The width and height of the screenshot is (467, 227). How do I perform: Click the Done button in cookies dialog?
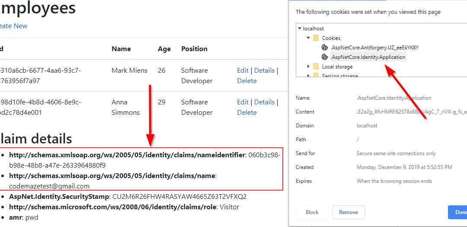pos(458,212)
